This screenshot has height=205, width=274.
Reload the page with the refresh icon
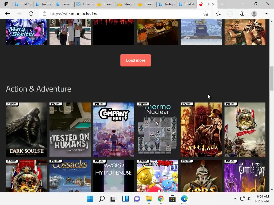pyautogui.click(x=31, y=14)
